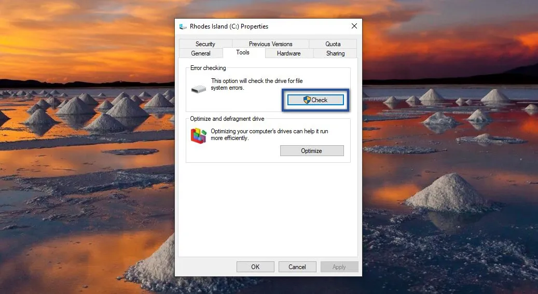Click the Optimize button

tap(312, 150)
